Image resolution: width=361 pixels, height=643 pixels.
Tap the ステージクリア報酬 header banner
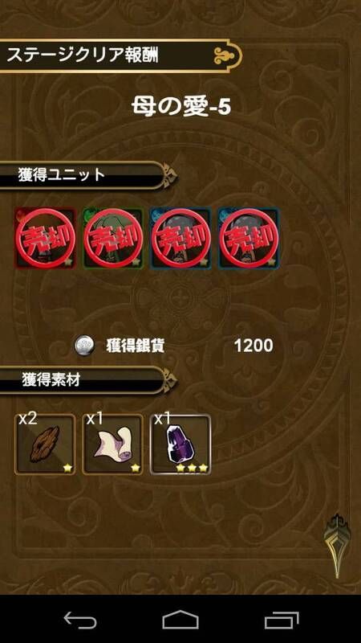coord(121,55)
